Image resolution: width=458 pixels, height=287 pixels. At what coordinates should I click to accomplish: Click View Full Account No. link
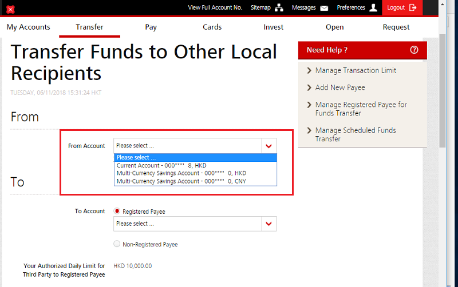click(215, 7)
